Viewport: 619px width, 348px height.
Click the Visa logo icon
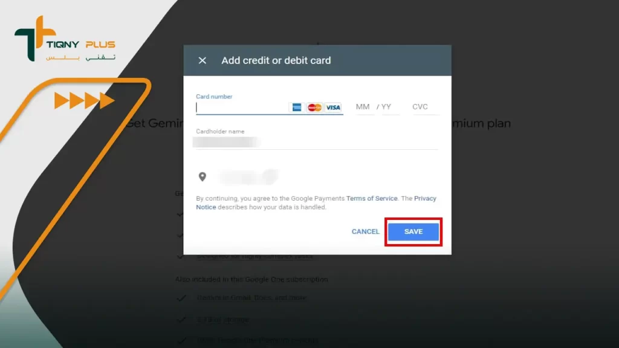[x=333, y=108]
